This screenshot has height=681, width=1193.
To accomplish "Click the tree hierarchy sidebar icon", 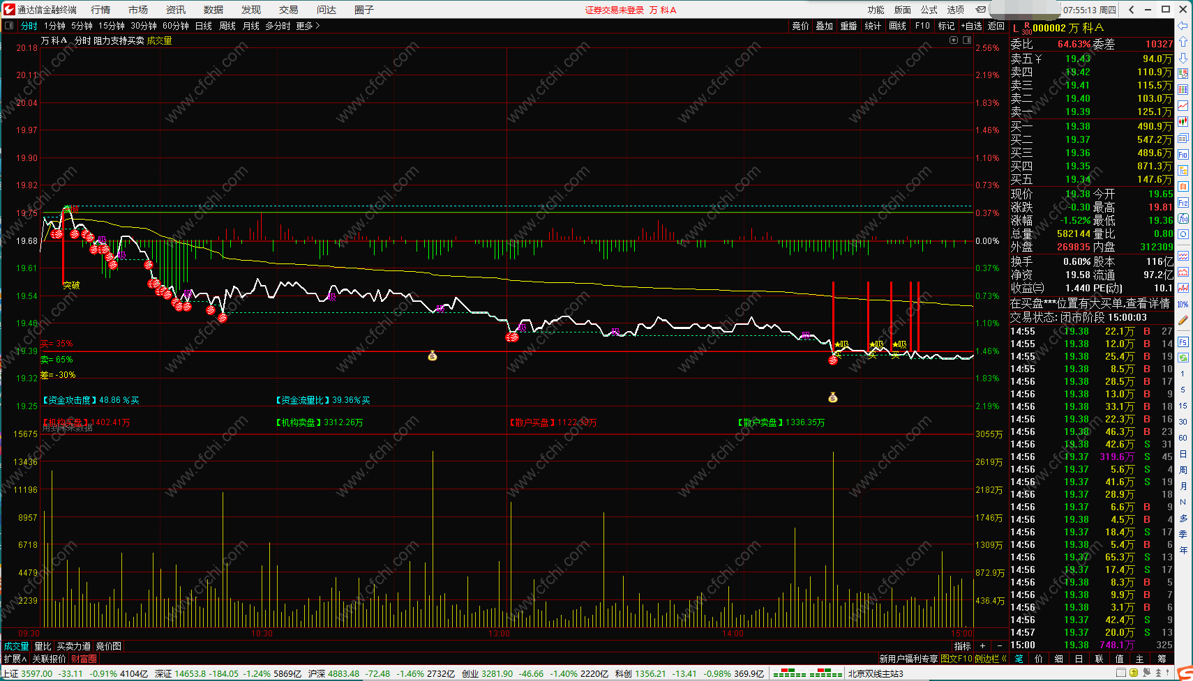I will (x=1183, y=170).
